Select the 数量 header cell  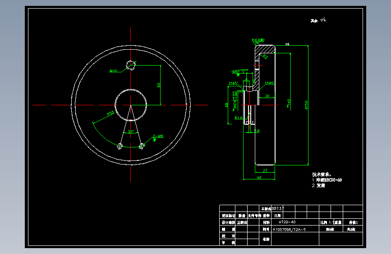pyautogui.click(x=241, y=216)
